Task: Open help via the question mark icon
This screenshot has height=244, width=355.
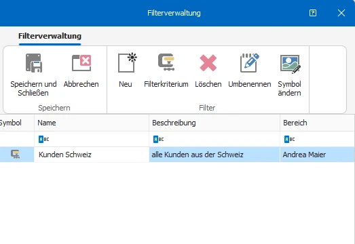Action: 313,13
